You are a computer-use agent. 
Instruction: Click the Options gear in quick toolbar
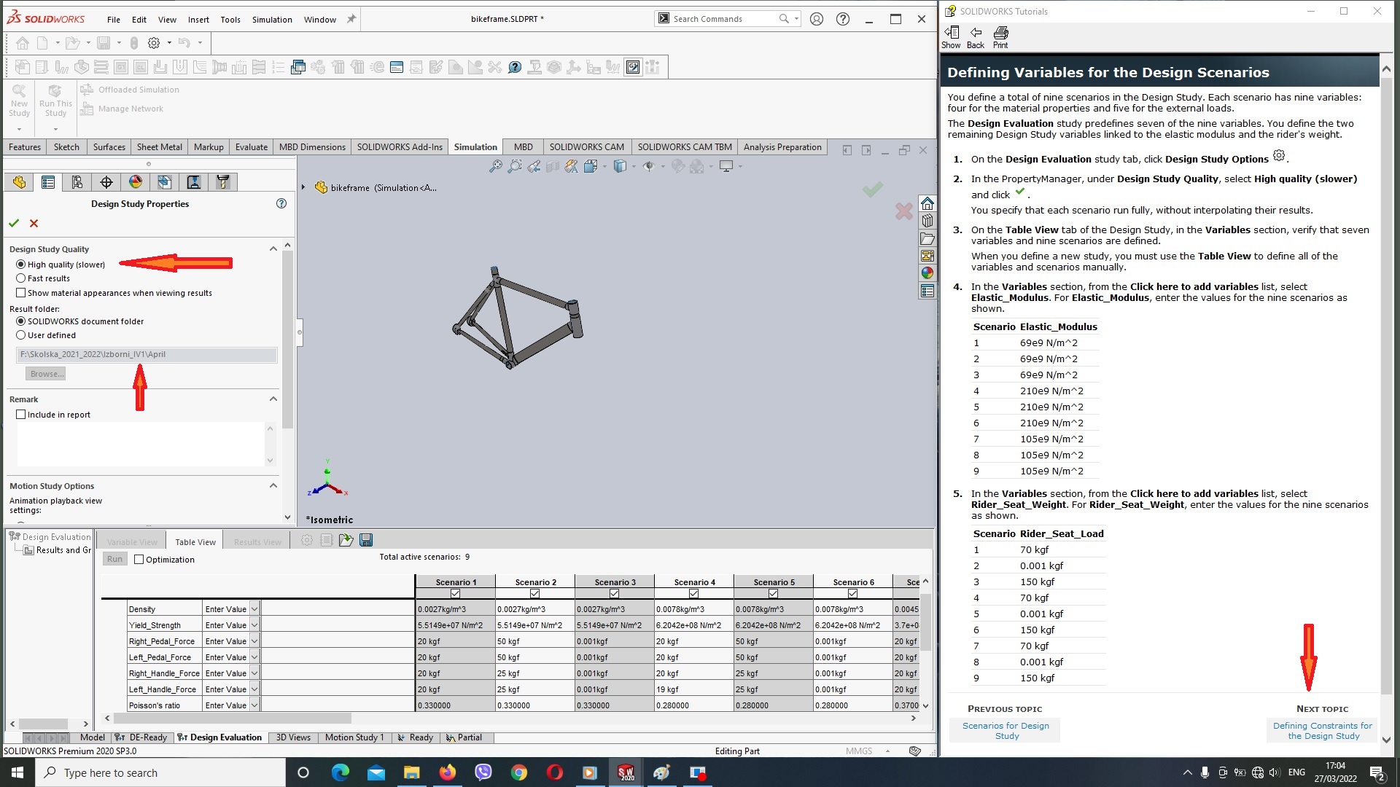[154, 43]
